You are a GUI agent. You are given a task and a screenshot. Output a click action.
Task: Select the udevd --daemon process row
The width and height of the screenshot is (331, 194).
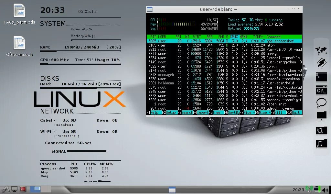[x=224, y=108]
